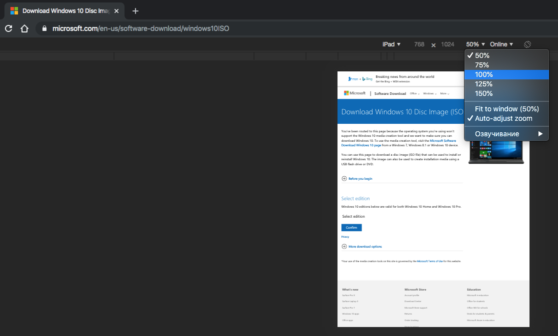This screenshot has height=336, width=558.
Task: Open Account profile footer link
Action: coord(411,296)
